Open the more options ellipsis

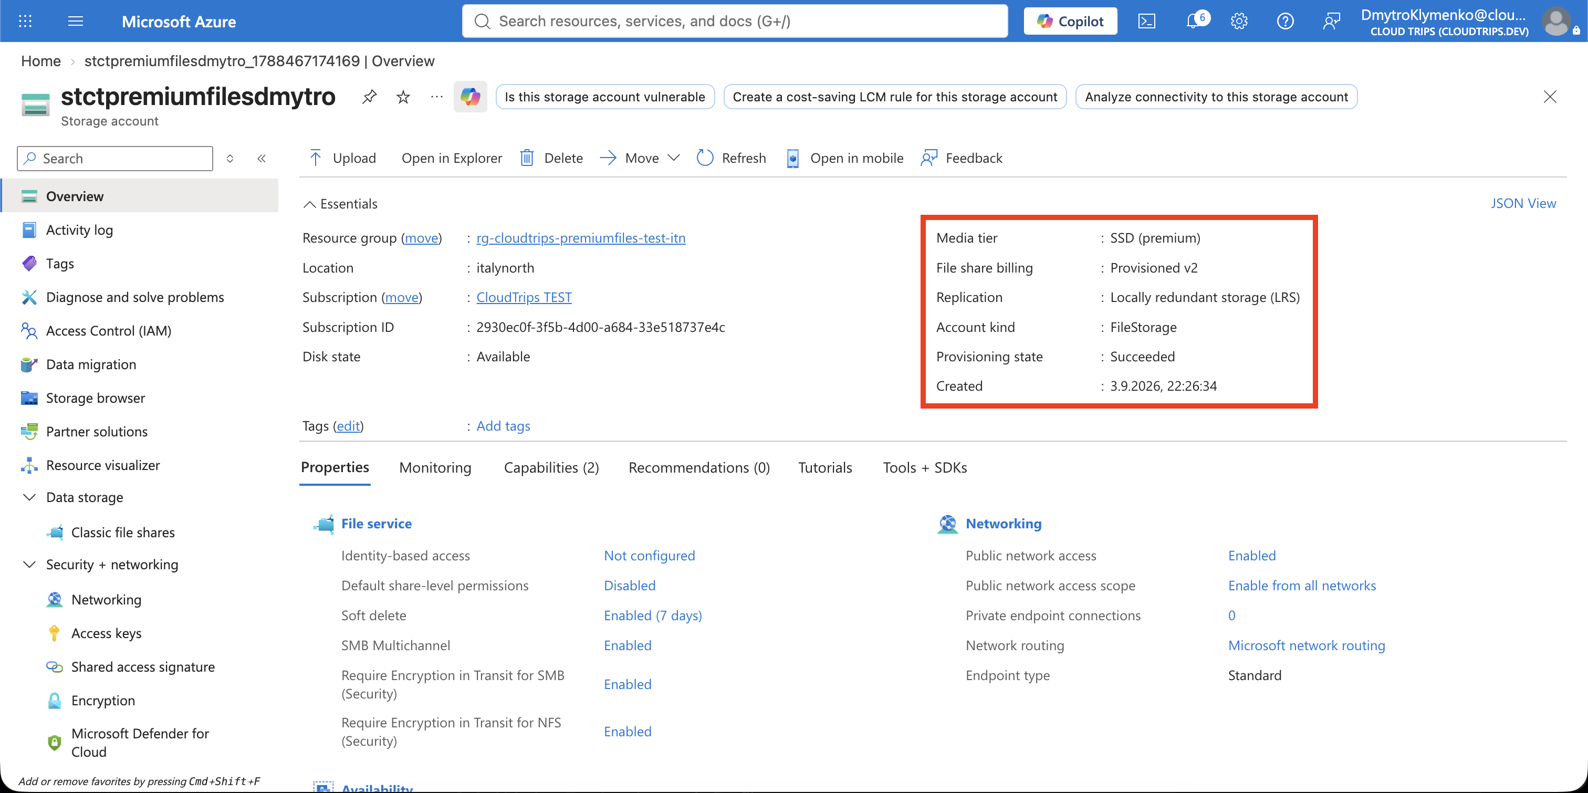click(436, 97)
